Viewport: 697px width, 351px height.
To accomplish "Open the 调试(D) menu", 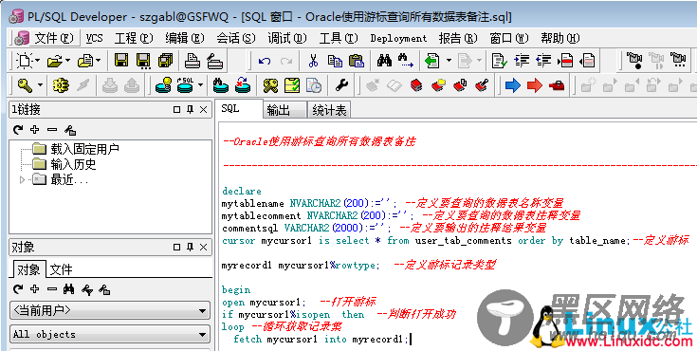I will click(287, 38).
